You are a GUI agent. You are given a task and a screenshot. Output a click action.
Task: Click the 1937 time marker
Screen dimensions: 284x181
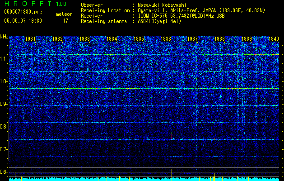[192, 38]
